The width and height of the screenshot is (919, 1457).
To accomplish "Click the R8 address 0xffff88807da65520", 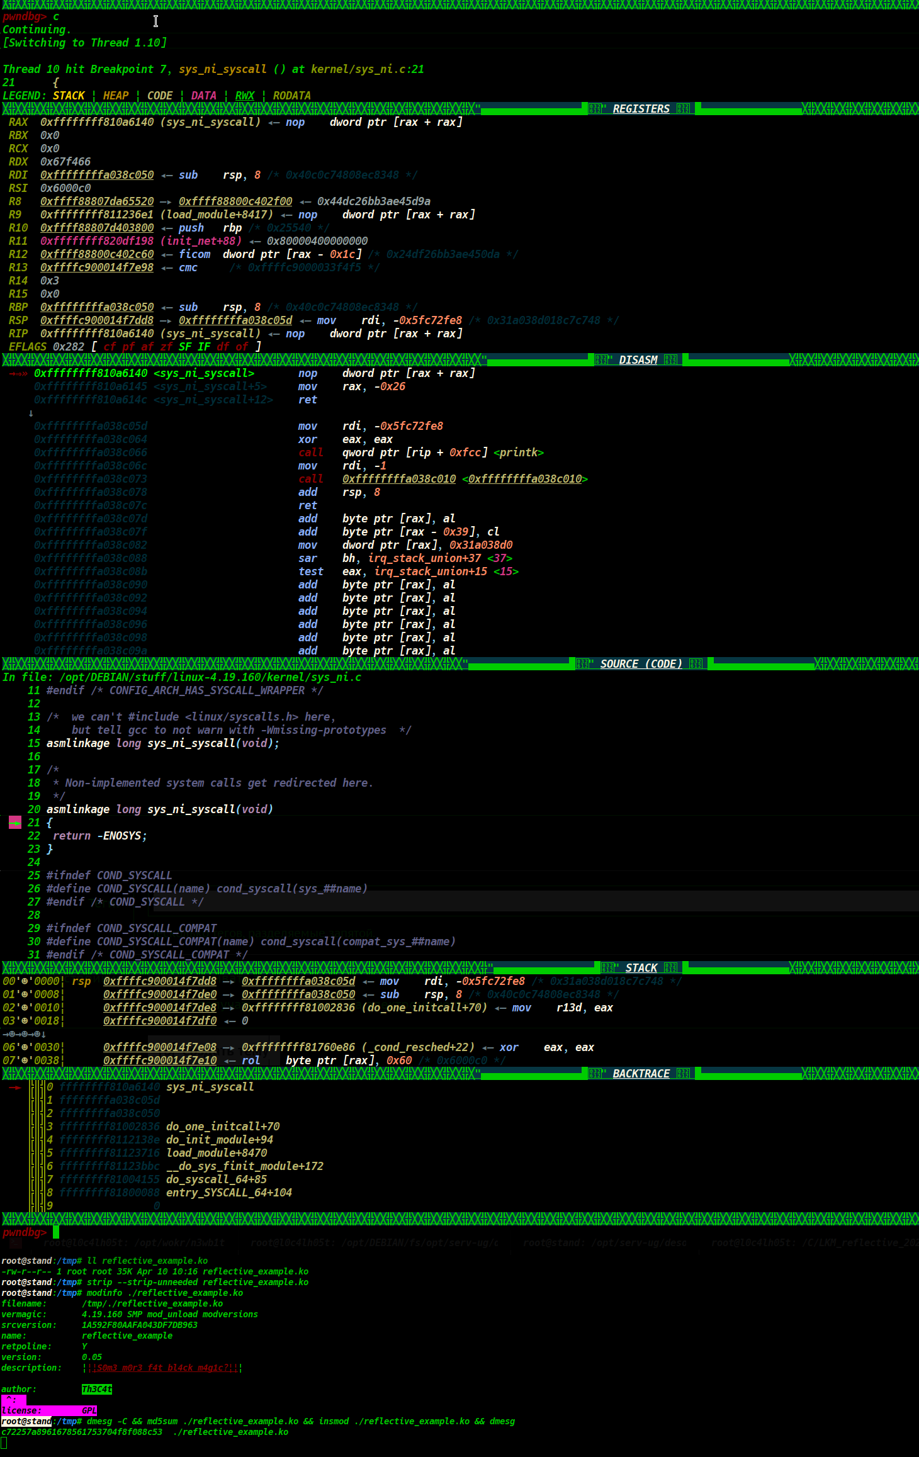I will tap(97, 201).
